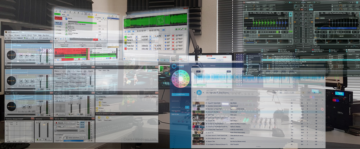The image size is (360, 149).
Task: Skip to next track on Deck B
Action: [32, 81]
